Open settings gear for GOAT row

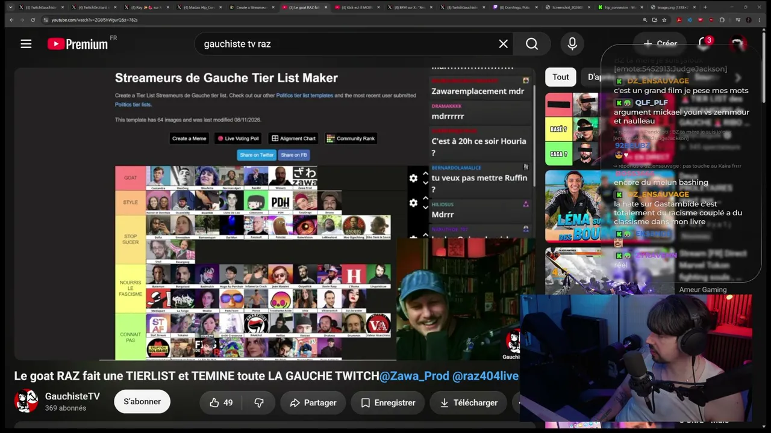(x=413, y=178)
